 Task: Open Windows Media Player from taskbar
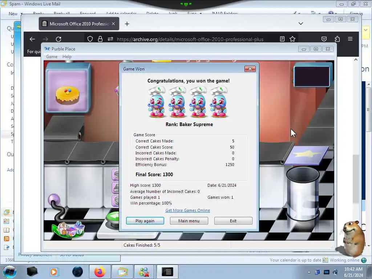click(54, 272)
